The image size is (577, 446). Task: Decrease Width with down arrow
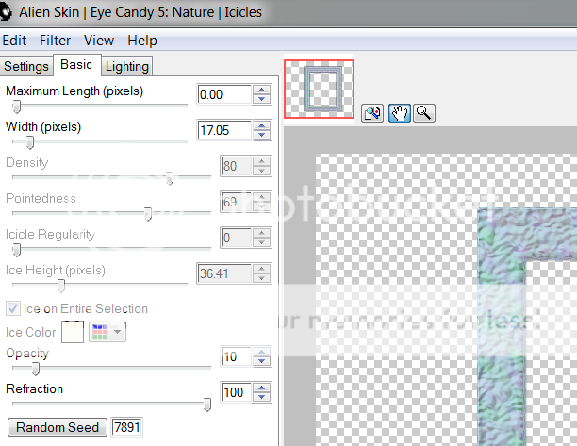coord(262,135)
